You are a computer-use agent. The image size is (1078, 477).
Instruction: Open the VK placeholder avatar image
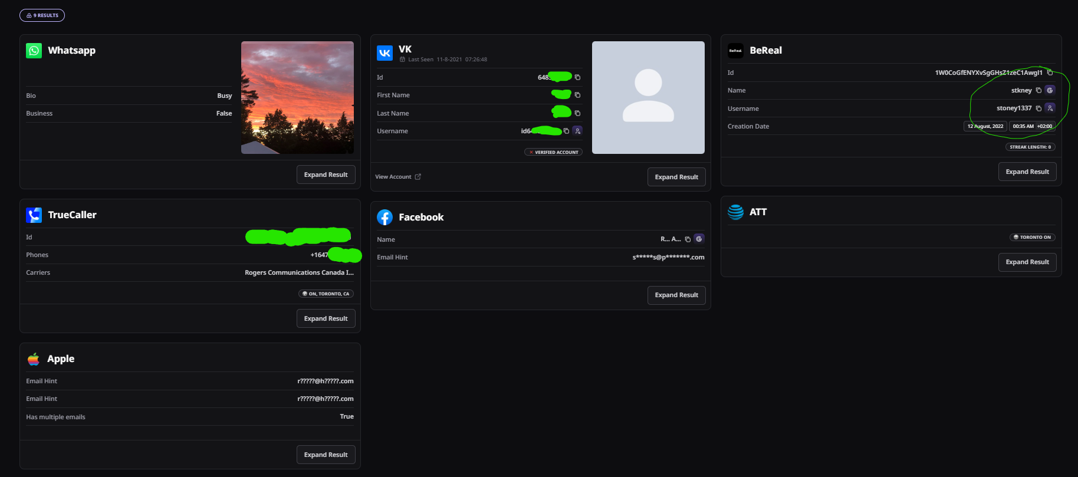648,97
